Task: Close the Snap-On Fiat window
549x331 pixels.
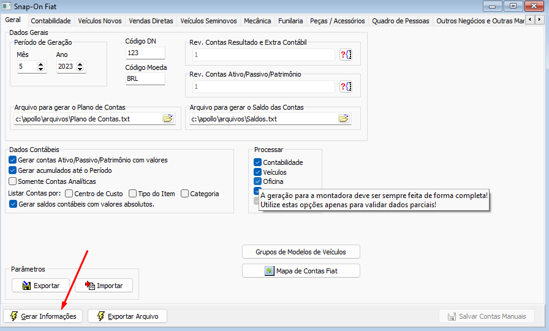Action: [534, 6]
